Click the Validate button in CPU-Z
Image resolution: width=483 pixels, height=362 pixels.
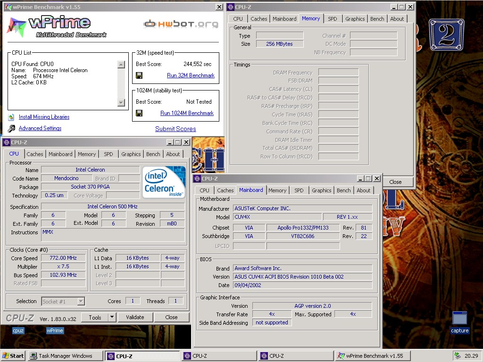tap(135, 317)
